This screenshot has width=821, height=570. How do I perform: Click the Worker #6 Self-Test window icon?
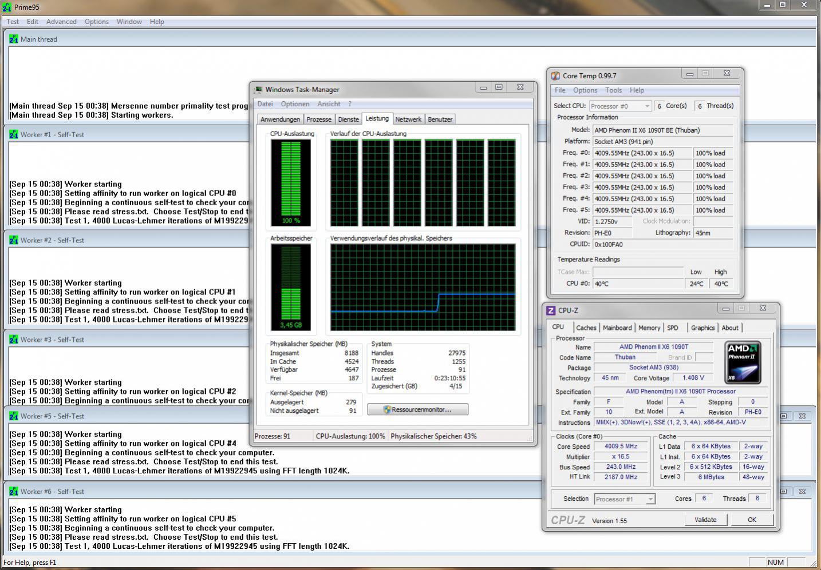coord(14,492)
